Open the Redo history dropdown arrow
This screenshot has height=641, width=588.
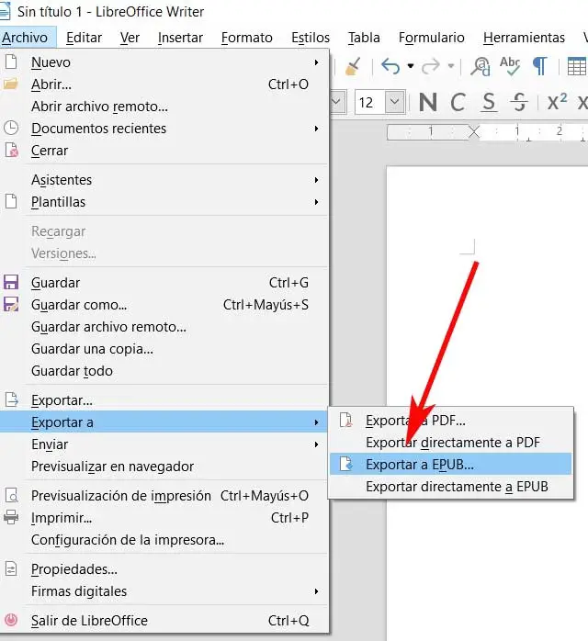tap(450, 66)
